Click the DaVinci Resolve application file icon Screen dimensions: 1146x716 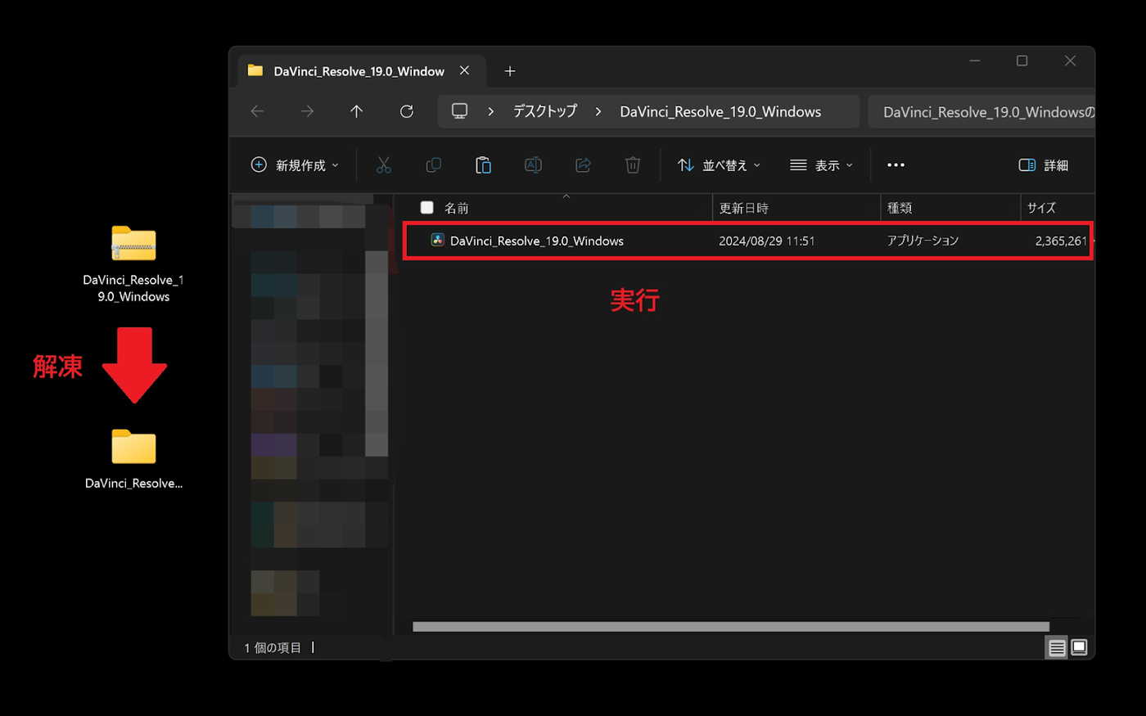(437, 240)
